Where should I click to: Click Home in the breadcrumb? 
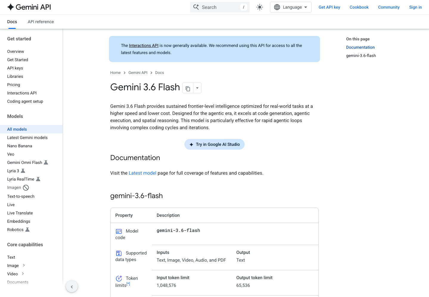pos(115,73)
